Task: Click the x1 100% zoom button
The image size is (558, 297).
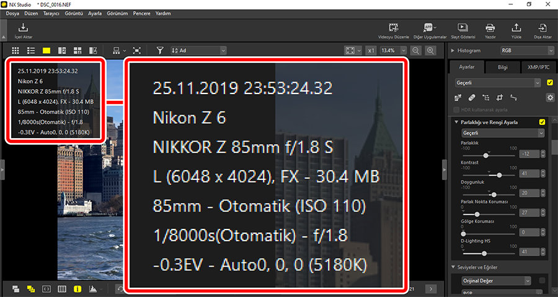Action: pyautogui.click(x=371, y=51)
